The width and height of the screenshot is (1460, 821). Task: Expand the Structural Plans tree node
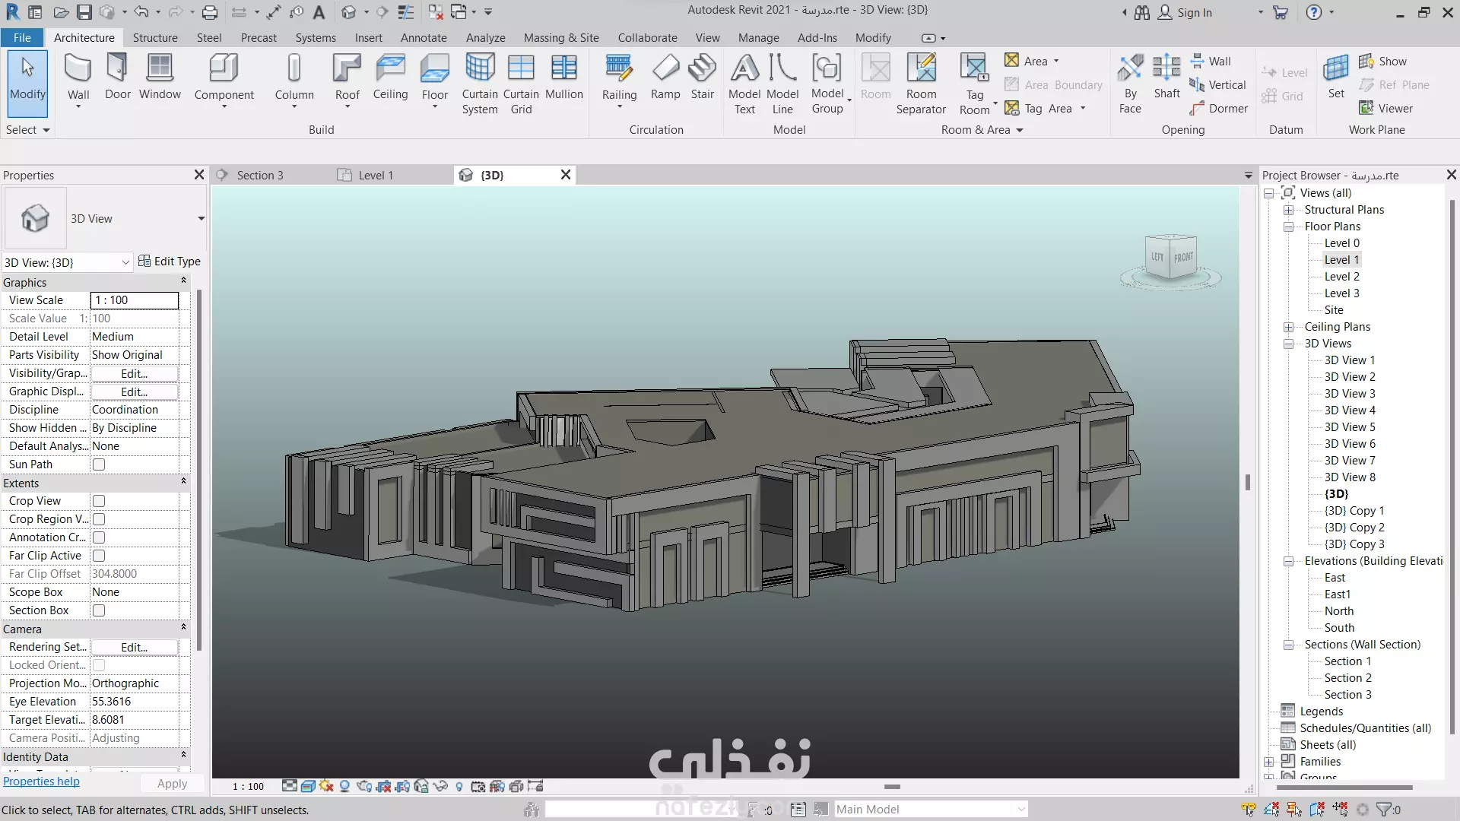(x=1289, y=210)
